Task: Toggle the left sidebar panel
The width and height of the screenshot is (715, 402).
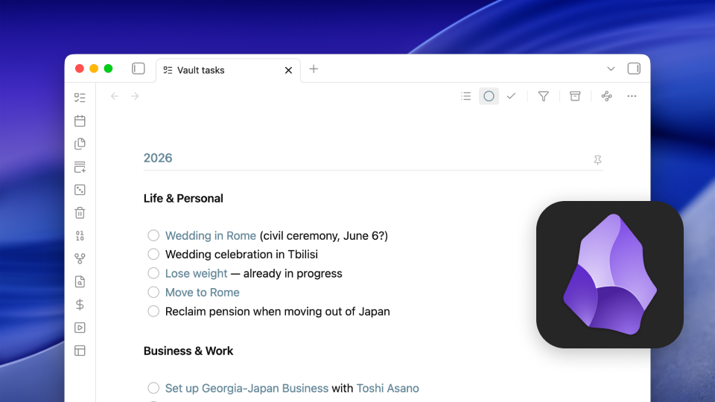Action: coord(139,68)
